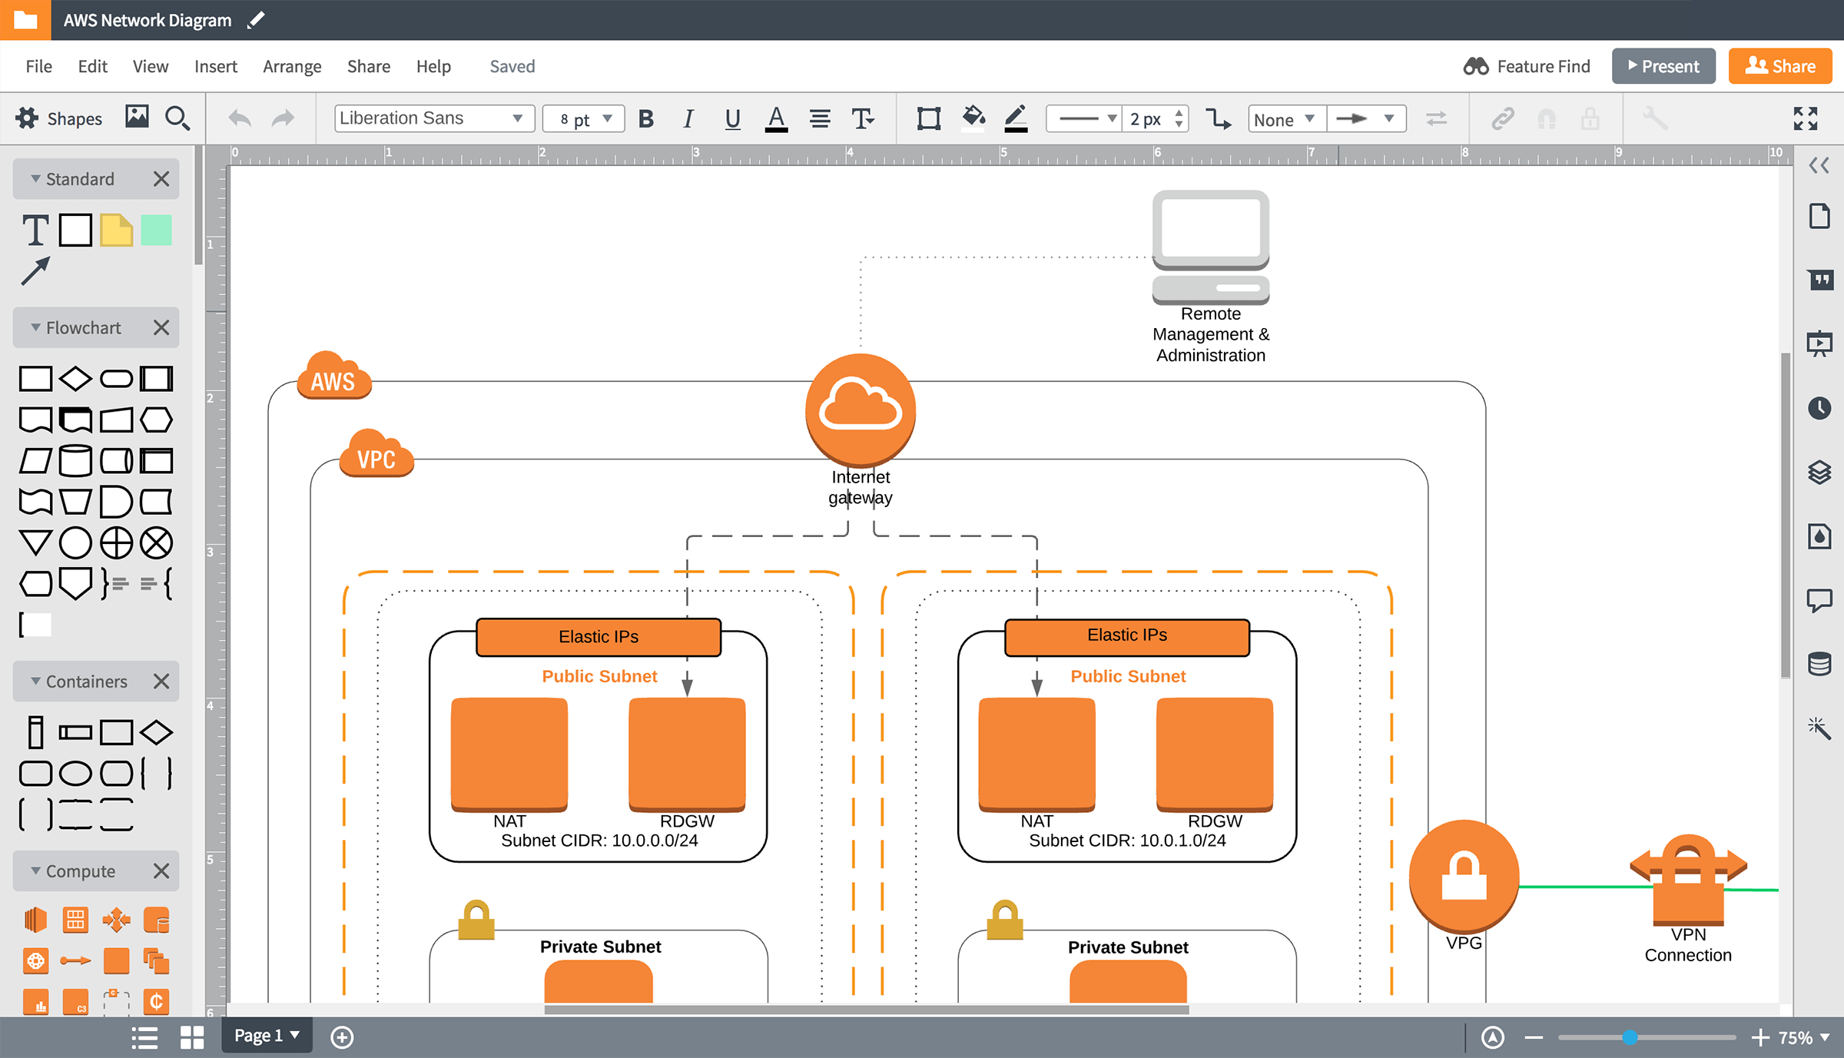Click the shape border style icon
The image size is (1844, 1058).
[x=929, y=118]
